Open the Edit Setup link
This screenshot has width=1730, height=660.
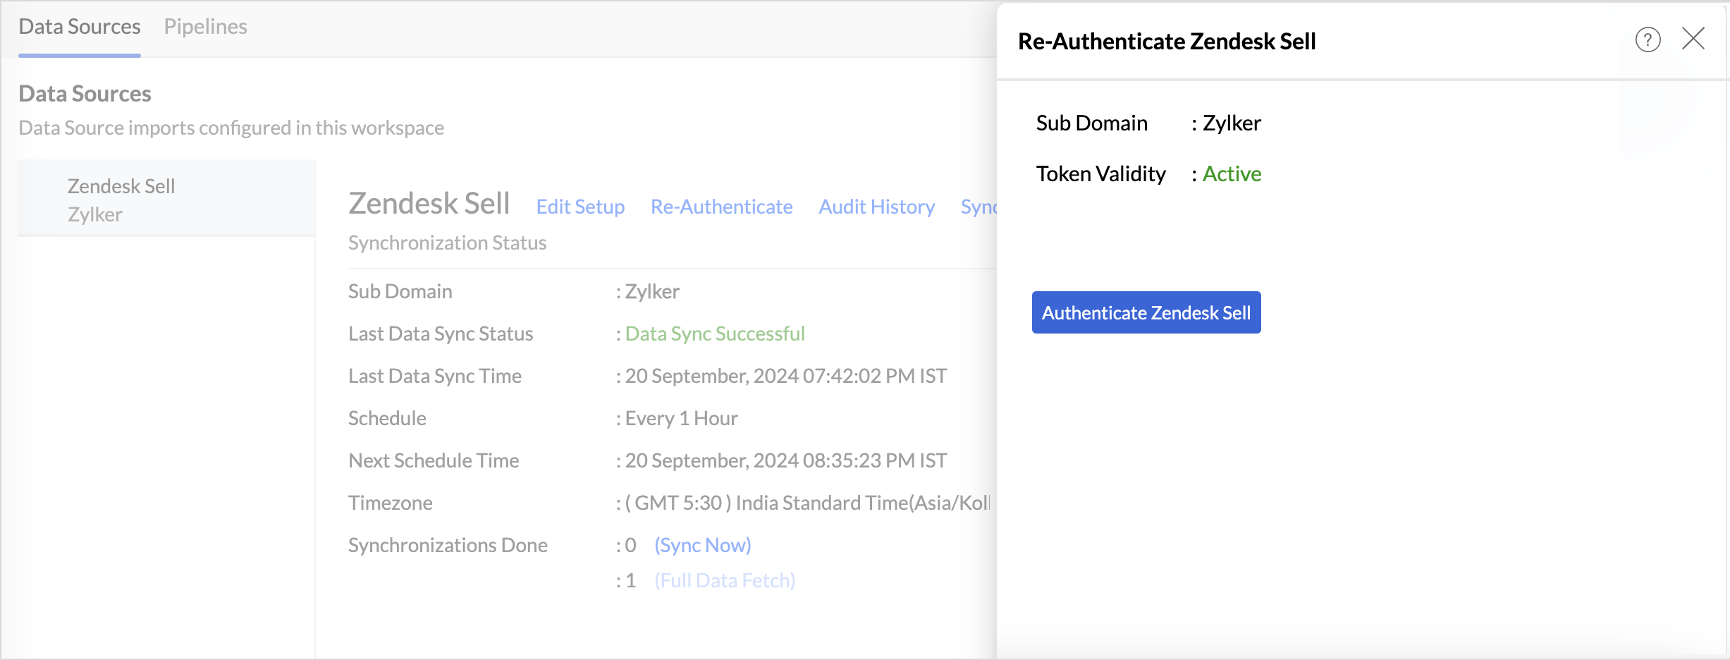(x=580, y=207)
